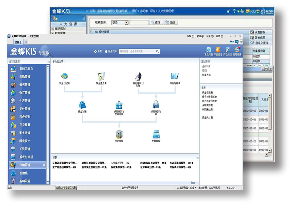The height and width of the screenshot is (204, 292).
Task: Click 金蝶KIS专业版交流群 in status bar
Action: 66,188
